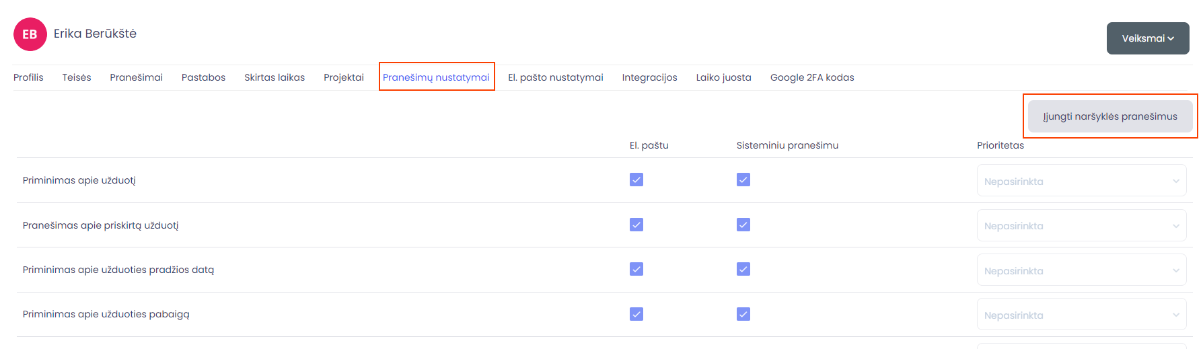Open the El. pašto nustatymai tab

[x=556, y=77]
